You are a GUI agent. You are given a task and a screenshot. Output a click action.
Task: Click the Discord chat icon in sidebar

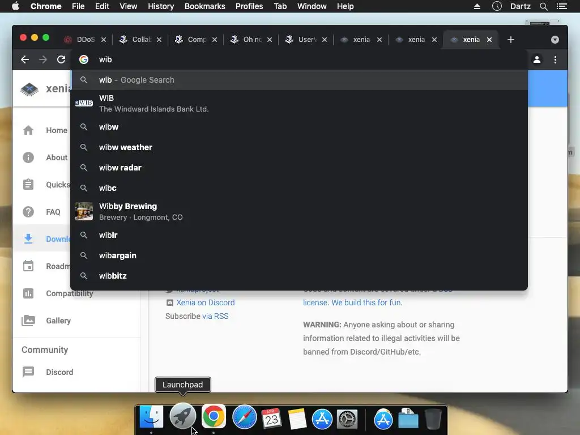[x=28, y=372]
